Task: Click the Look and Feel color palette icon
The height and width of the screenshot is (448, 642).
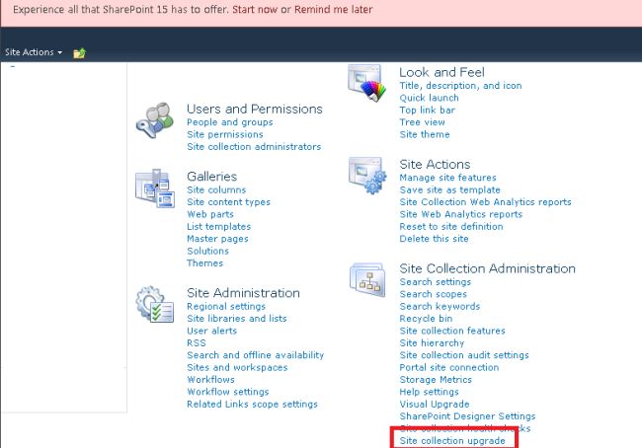Action: click(366, 83)
